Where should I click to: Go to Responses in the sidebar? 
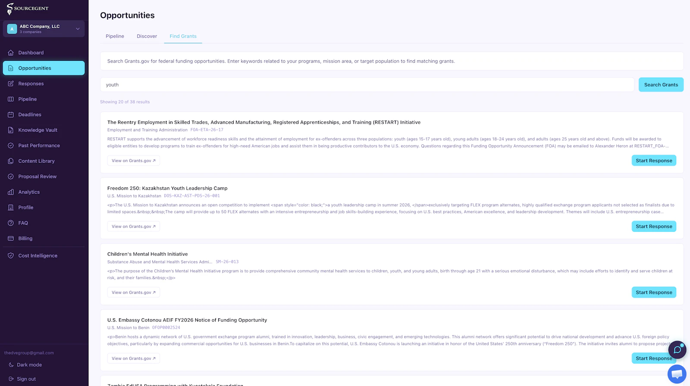pyautogui.click(x=44, y=84)
